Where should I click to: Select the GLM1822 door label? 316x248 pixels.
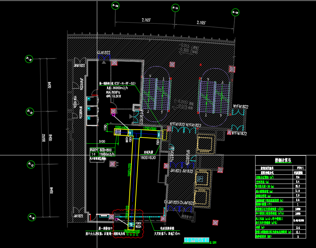(104, 52)
